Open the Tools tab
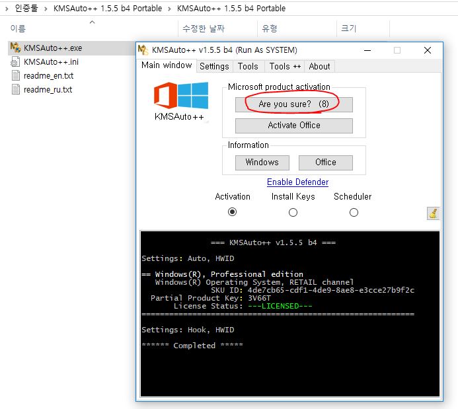 point(248,66)
